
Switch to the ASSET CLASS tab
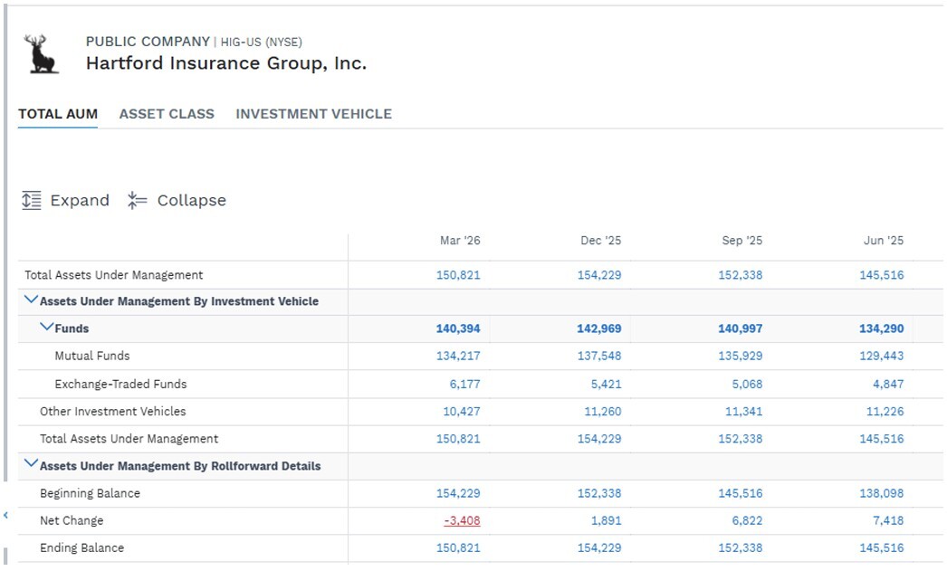[167, 114]
